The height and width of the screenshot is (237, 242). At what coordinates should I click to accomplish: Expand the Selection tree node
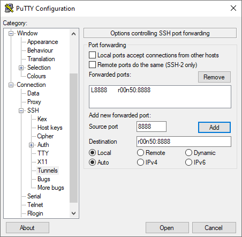[21, 68]
